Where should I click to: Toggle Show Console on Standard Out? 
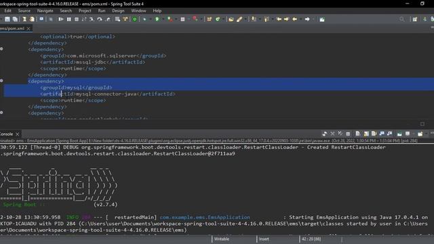(382, 134)
